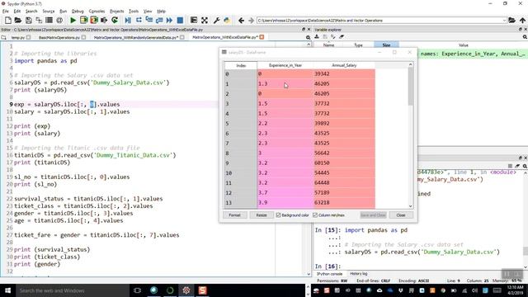This screenshot has height=297, width=528.
Task: Re-run last script icon
Action: tap(115, 21)
